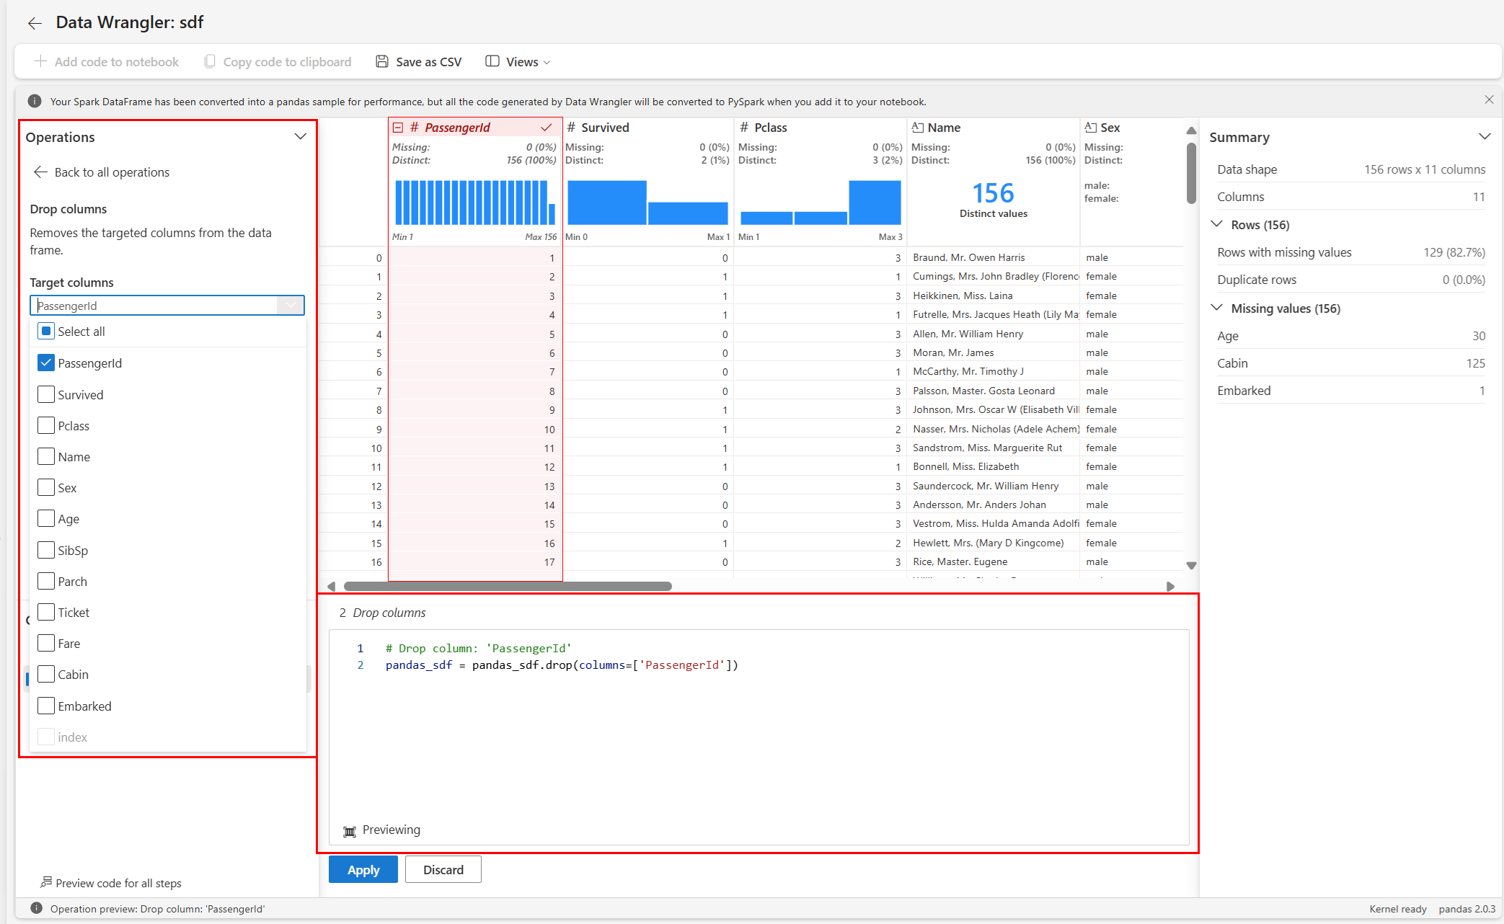
Task: Collapse the Summary panel chevron
Action: click(1485, 136)
